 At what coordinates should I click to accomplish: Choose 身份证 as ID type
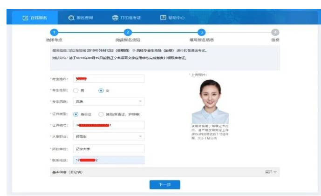click(76, 114)
